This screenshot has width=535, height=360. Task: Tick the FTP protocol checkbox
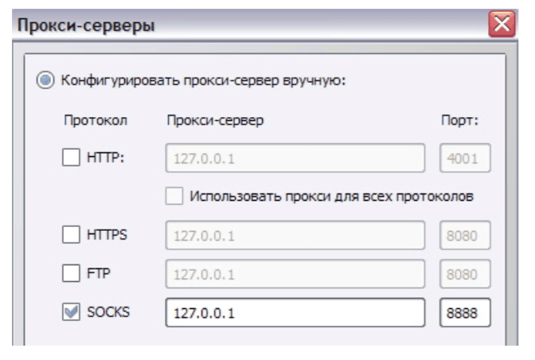tap(72, 273)
